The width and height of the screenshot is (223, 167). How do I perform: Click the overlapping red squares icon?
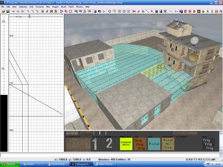[66, 12]
